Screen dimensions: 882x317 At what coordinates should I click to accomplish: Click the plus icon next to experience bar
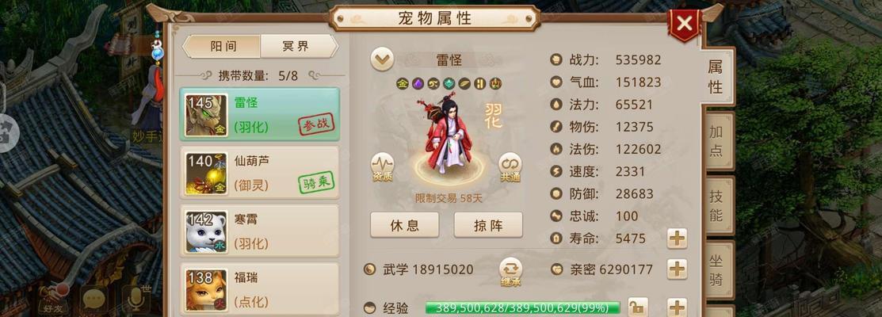tap(678, 307)
